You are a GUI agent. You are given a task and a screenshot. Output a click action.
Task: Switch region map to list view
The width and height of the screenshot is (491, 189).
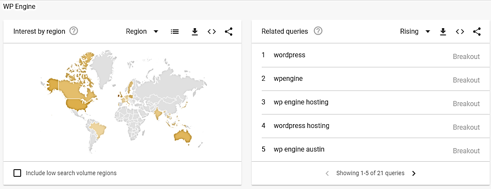[x=174, y=32]
